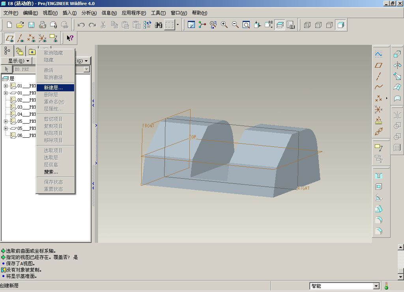Select the Extrude tool

click(x=397, y=54)
